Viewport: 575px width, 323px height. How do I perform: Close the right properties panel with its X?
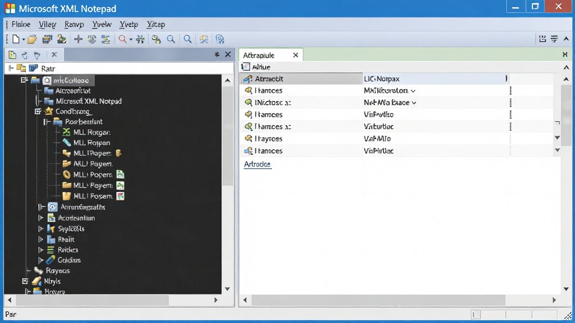[565, 54]
